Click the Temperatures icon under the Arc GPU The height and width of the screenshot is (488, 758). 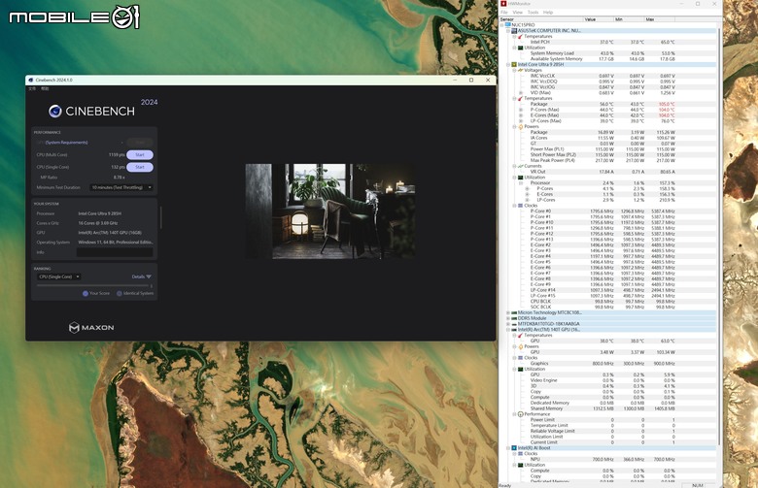click(x=521, y=335)
